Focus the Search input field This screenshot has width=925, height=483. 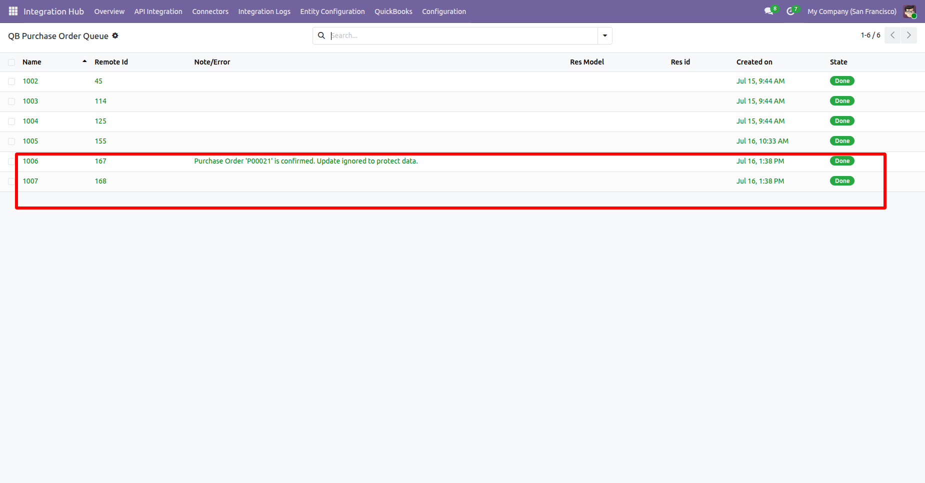pos(462,35)
